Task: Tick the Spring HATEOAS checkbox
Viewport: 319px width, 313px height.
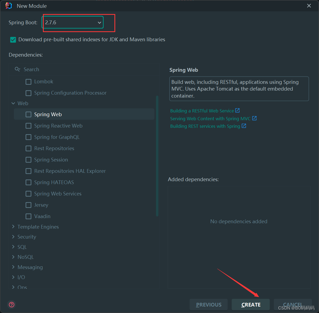Action: coord(29,182)
